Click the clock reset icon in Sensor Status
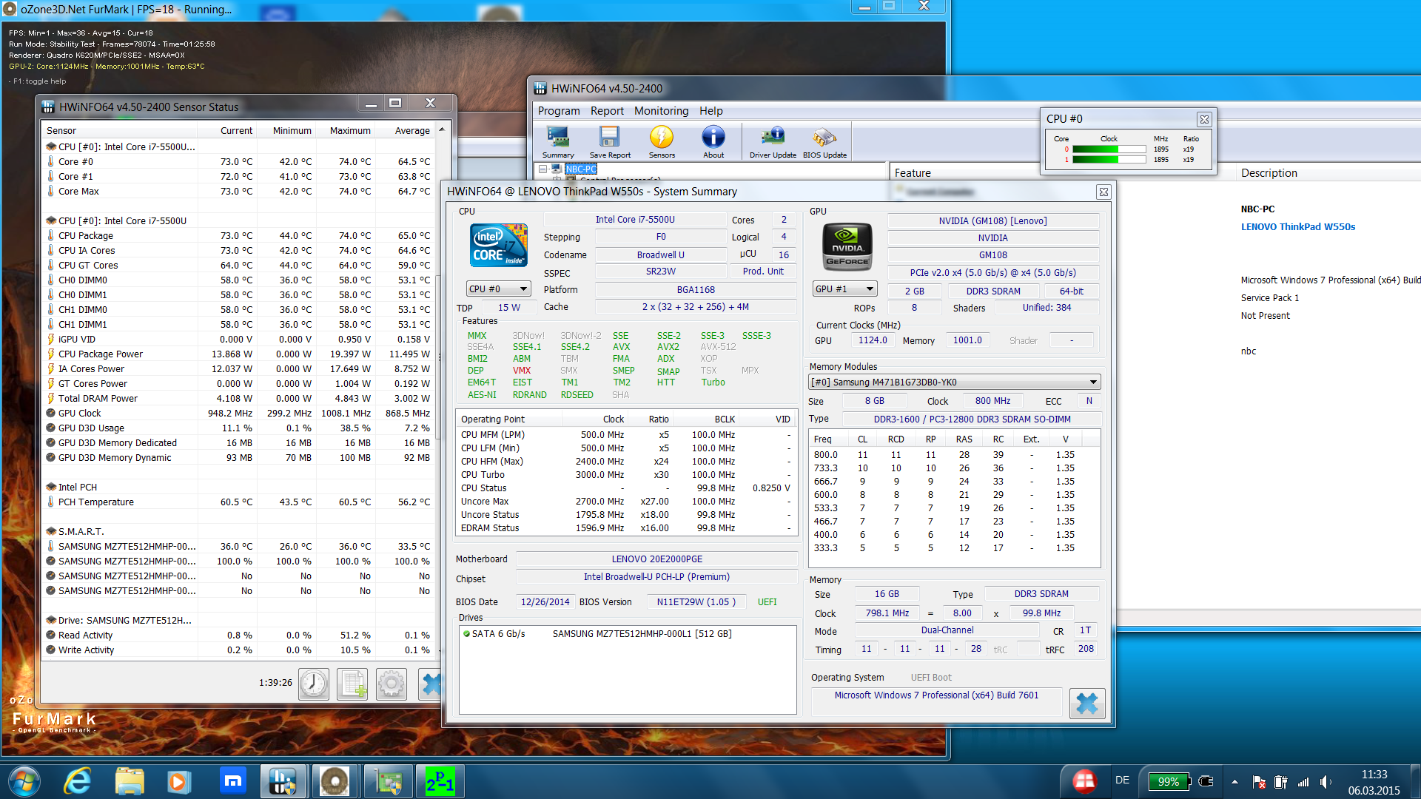The image size is (1421, 799). click(x=314, y=684)
